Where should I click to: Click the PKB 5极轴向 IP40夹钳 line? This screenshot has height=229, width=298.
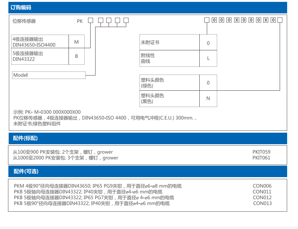[88, 192]
